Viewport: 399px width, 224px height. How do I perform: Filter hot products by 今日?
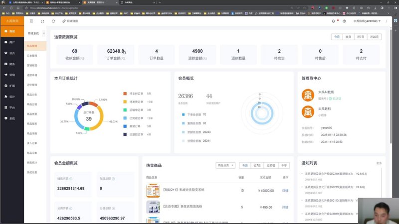tap(245, 165)
